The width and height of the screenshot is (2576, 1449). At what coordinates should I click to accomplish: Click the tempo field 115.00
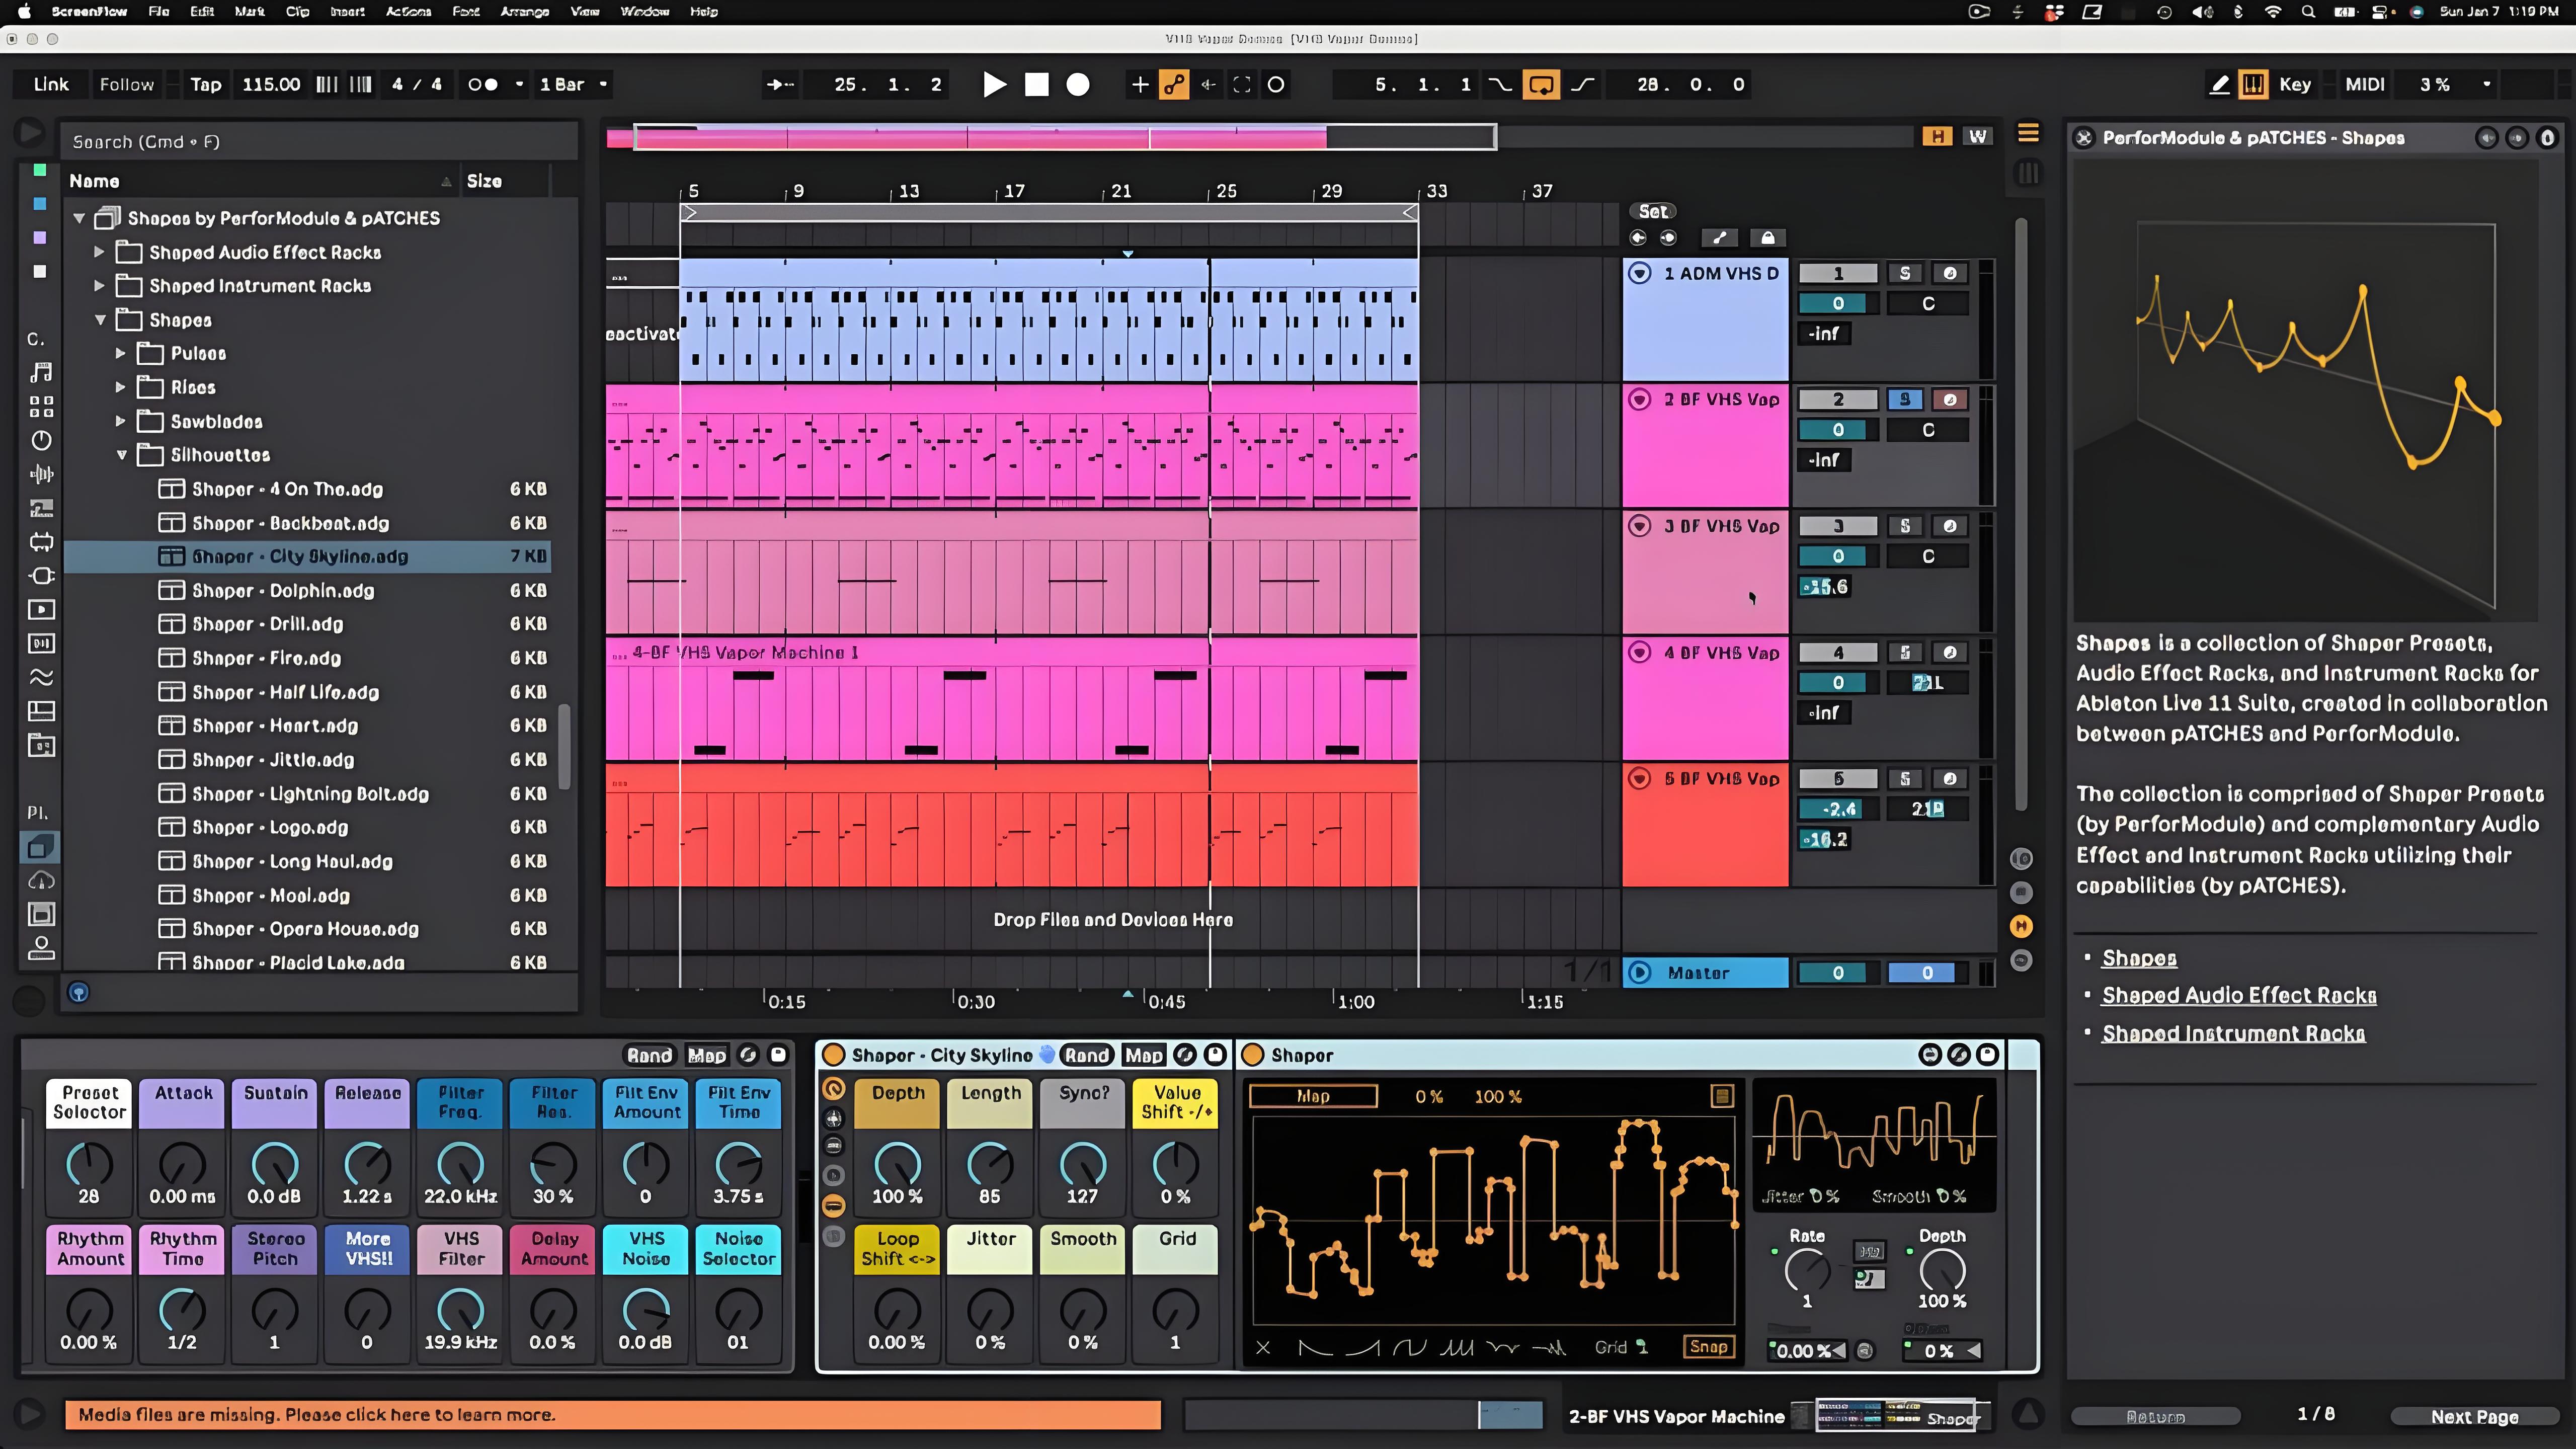coord(271,85)
